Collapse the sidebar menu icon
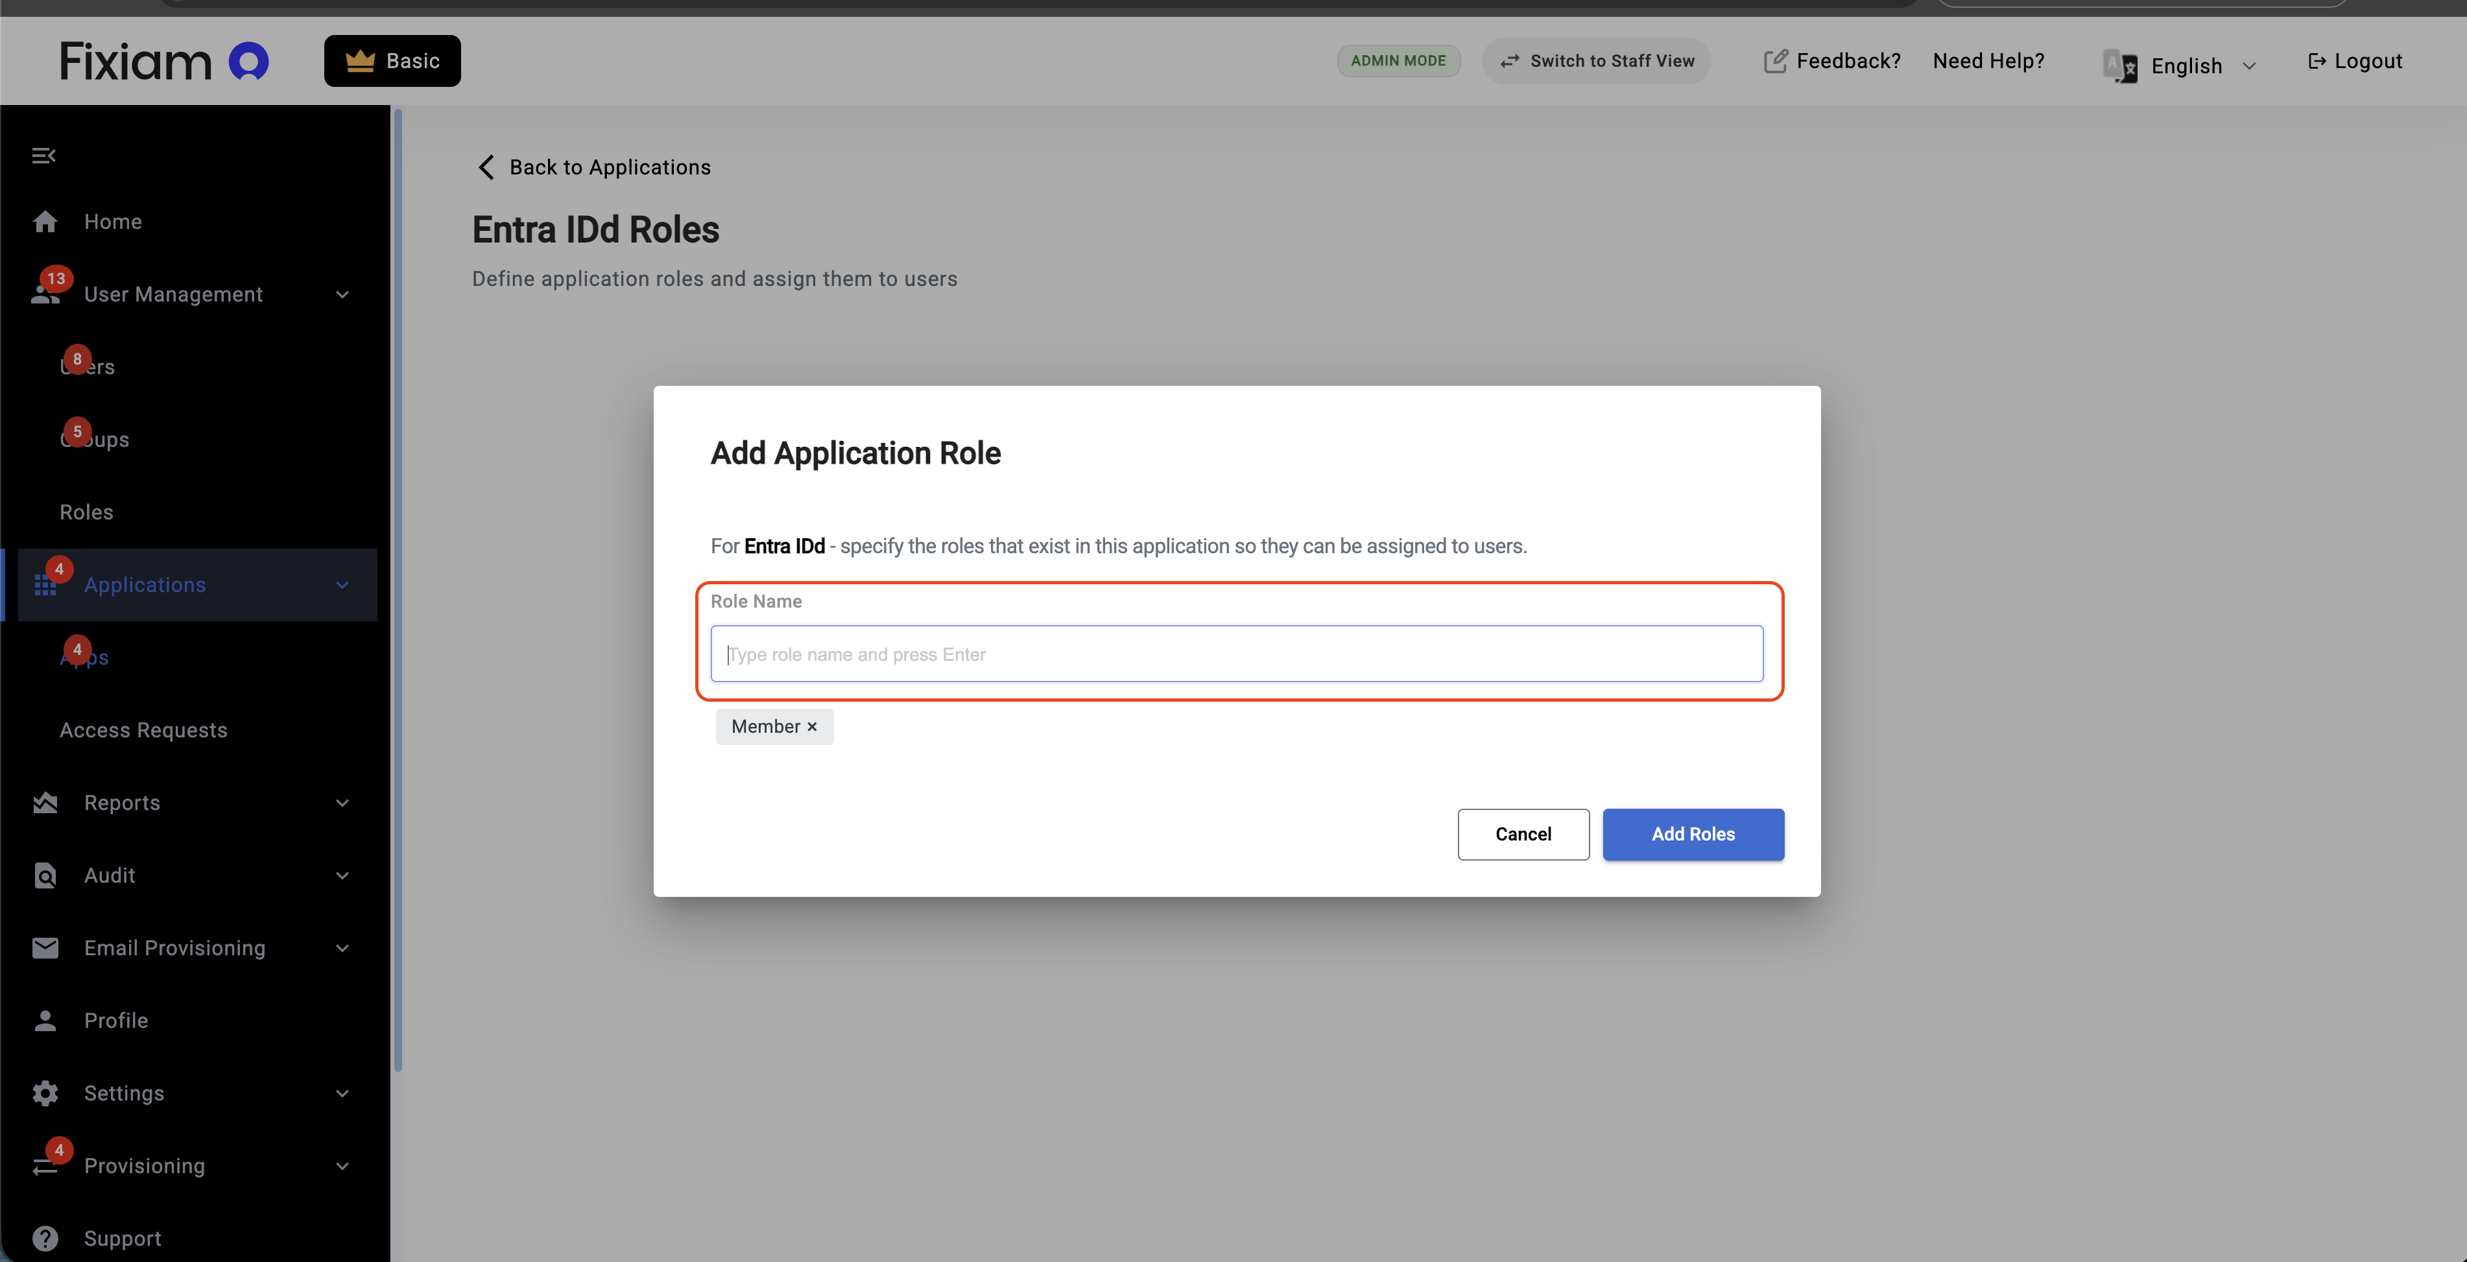This screenshot has height=1262, width=2467. pos(44,155)
